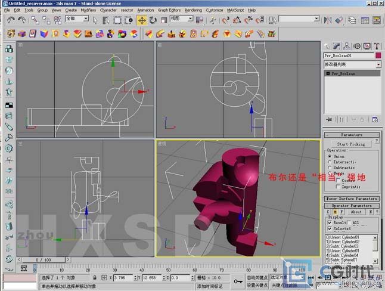This screenshot has height=291, width=385.
Task: Click the operand list scrollbar down arrow
Action: click(375, 261)
